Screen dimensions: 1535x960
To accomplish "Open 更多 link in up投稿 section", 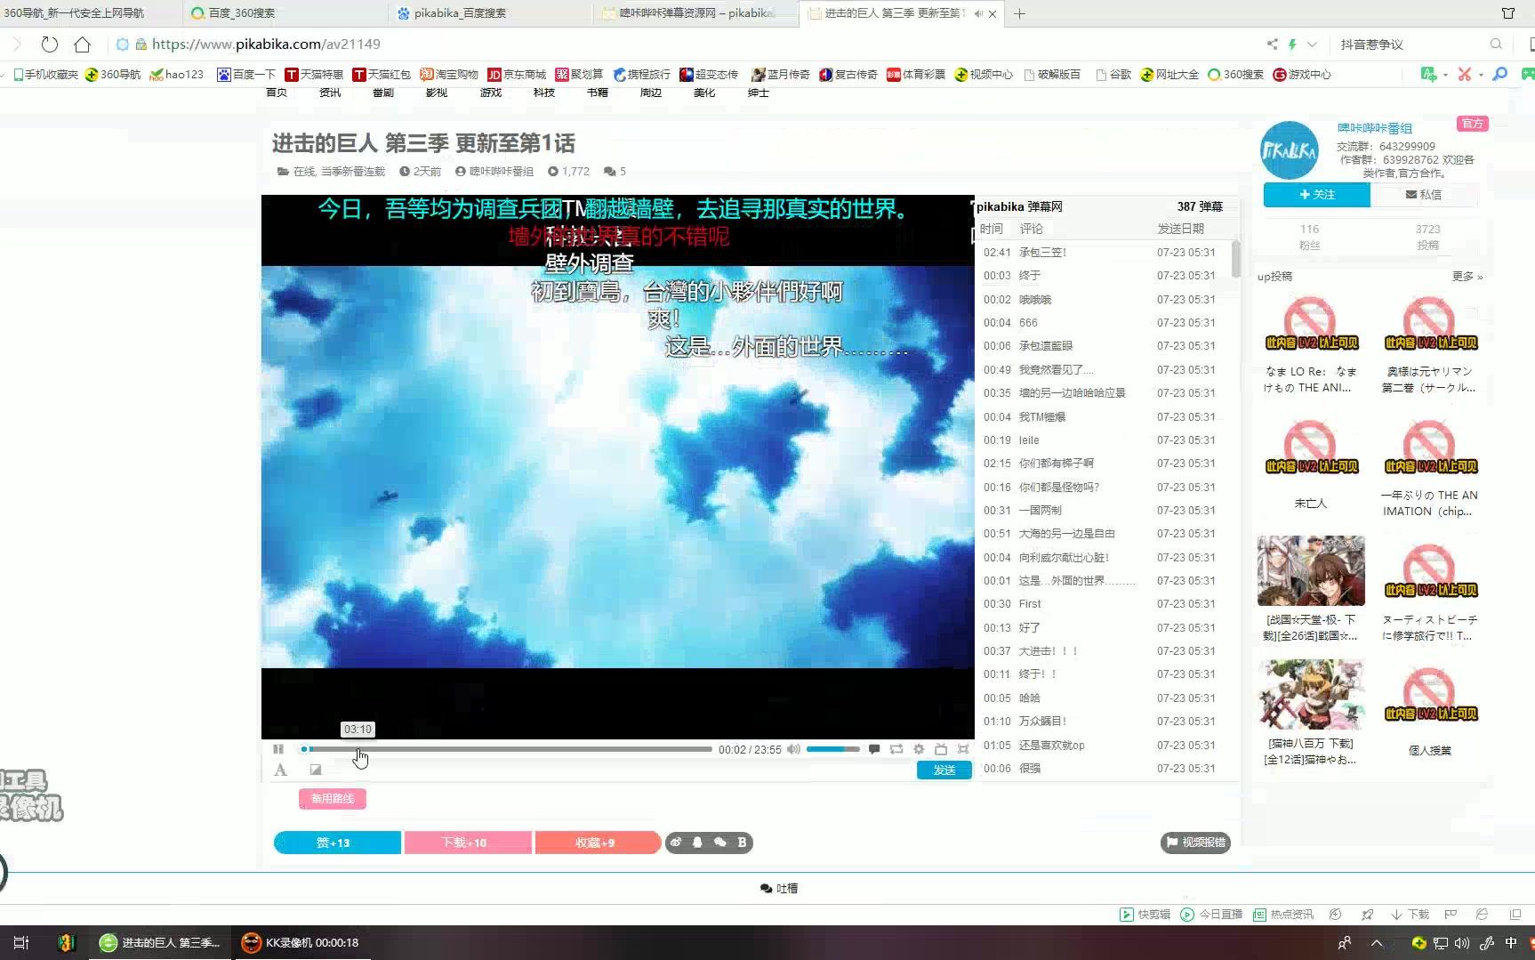I will pos(1467,277).
